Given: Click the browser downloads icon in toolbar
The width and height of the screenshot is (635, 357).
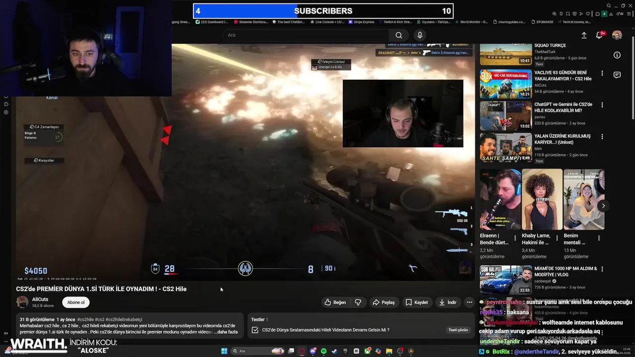Looking at the screenshot, I should coord(611,14).
